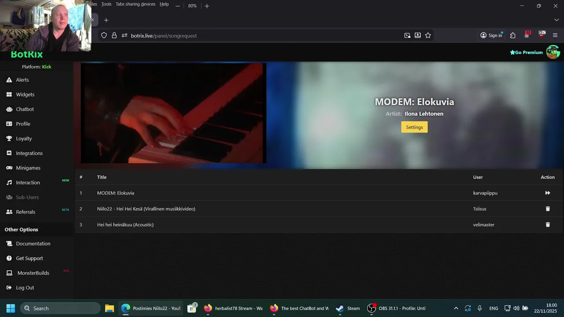
Task: Click the Title column header
Action: click(102, 177)
